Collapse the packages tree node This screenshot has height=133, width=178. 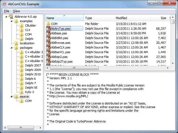click(11, 48)
